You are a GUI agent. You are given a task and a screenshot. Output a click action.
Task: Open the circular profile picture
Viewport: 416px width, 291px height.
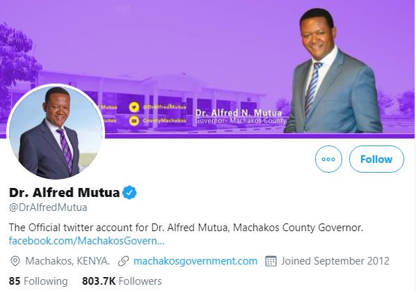pyautogui.click(x=56, y=132)
